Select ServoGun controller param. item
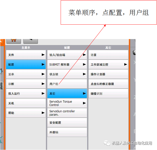157x150 pixels. (67, 113)
